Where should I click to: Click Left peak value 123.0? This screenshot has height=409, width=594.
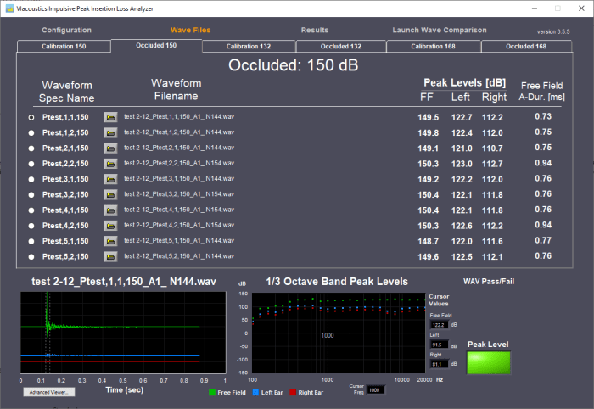[x=462, y=164]
